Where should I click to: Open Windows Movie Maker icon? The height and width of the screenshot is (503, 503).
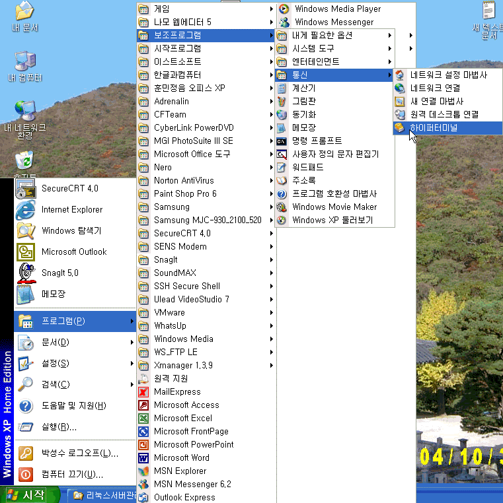[x=282, y=207]
